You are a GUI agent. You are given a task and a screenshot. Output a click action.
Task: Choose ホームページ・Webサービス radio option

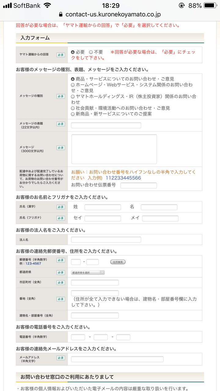(x=73, y=85)
